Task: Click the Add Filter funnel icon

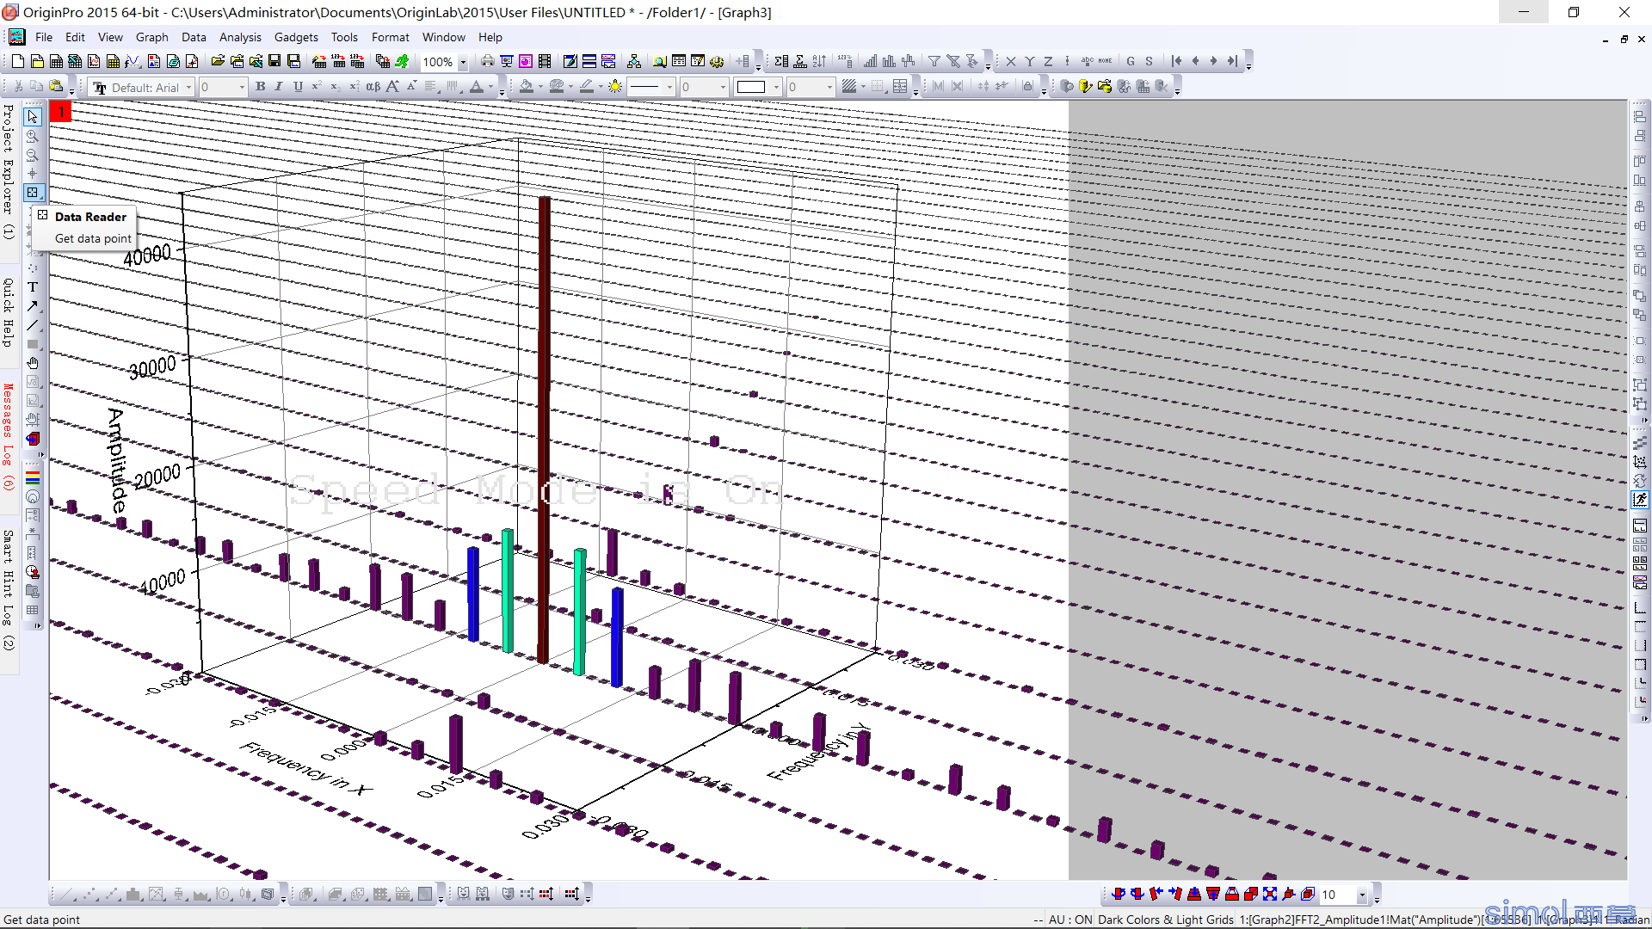Action: click(934, 61)
